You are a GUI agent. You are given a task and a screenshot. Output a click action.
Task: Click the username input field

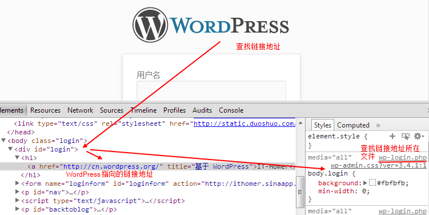tap(211, 91)
